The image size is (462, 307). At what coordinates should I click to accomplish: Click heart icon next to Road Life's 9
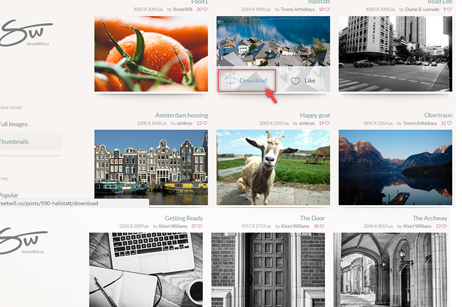point(449,9)
